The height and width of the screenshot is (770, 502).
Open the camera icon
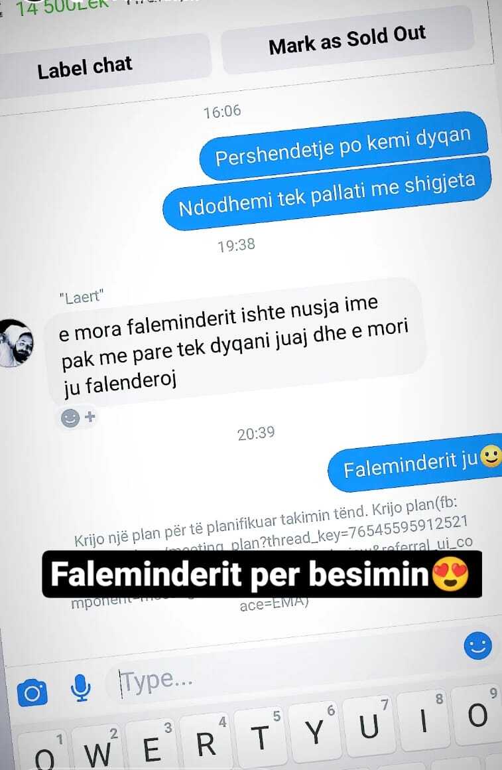tap(32, 692)
